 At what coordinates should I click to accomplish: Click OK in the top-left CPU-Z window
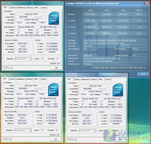tap(56, 68)
